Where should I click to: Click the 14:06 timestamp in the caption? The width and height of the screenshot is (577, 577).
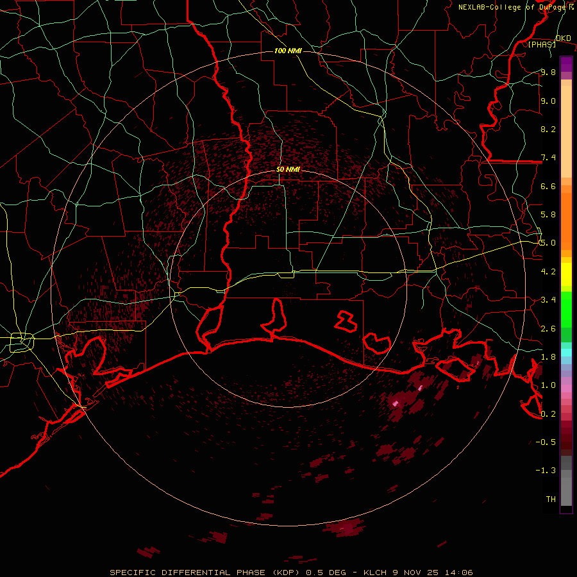click(458, 573)
